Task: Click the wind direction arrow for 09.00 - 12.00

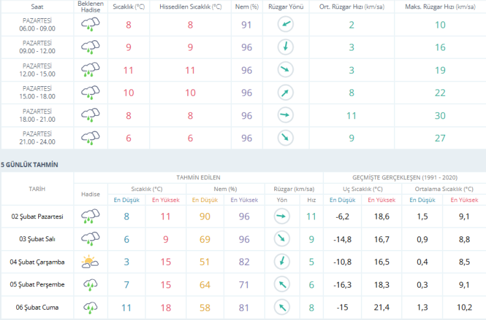Action: [x=285, y=47]
